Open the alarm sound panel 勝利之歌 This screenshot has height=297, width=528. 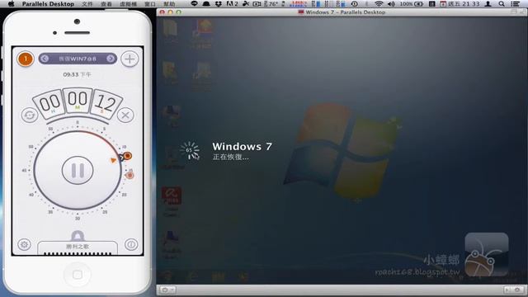tap(78, 247)
